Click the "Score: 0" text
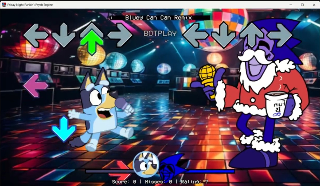320x186 pixels. tap(124, 181)
